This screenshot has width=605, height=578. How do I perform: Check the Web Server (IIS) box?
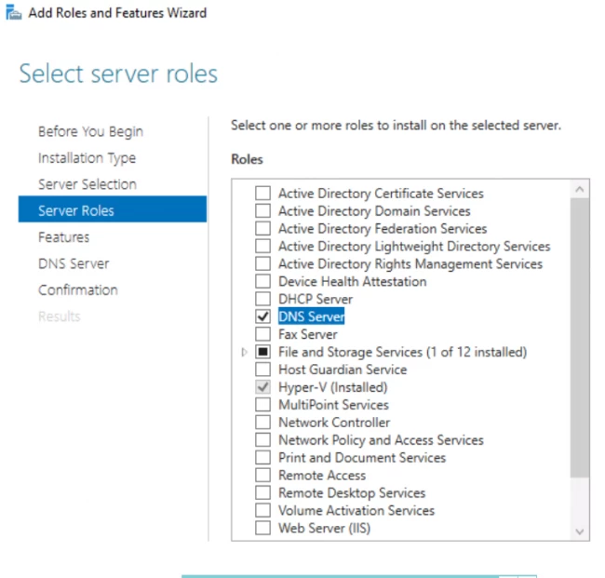[262, 528]
